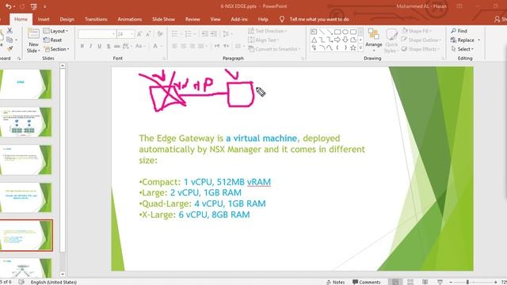The image size is (507, 285).
Task: Click Decrease List Level icon
Action: (x=204, y=34)
